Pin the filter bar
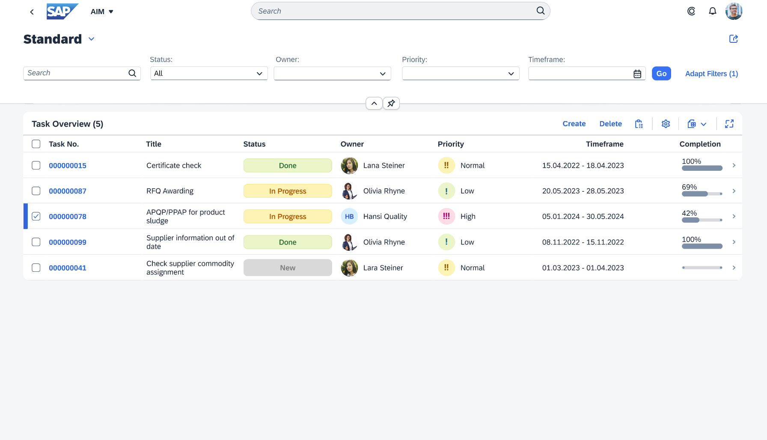This screenshot has width=767, height=440. point(391,103)
